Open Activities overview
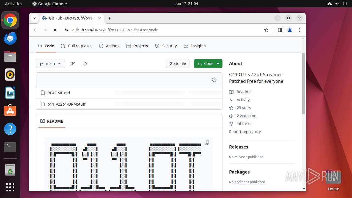The height and width of the screenshot is (198, 352). (x=13, y=4)
